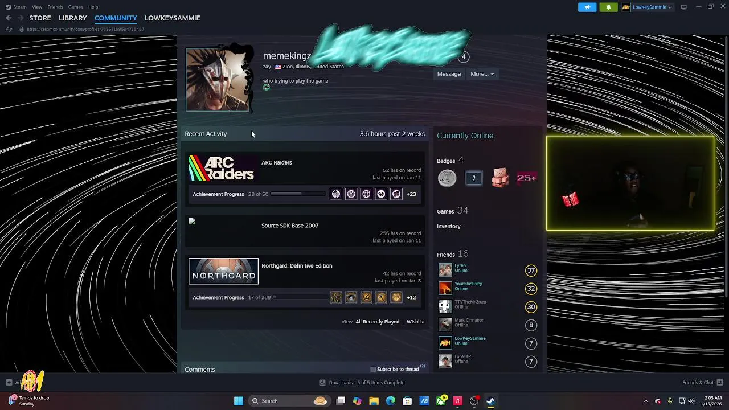Click the fifth Northgard achievement icon
729x410 pixels.
coord(396,297)
